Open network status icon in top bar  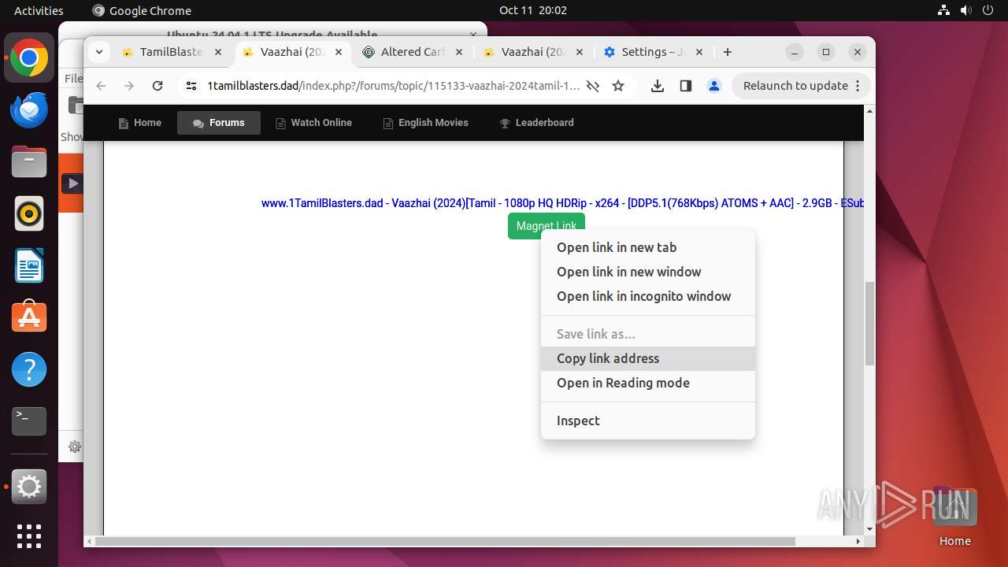[x=944, y=10]
